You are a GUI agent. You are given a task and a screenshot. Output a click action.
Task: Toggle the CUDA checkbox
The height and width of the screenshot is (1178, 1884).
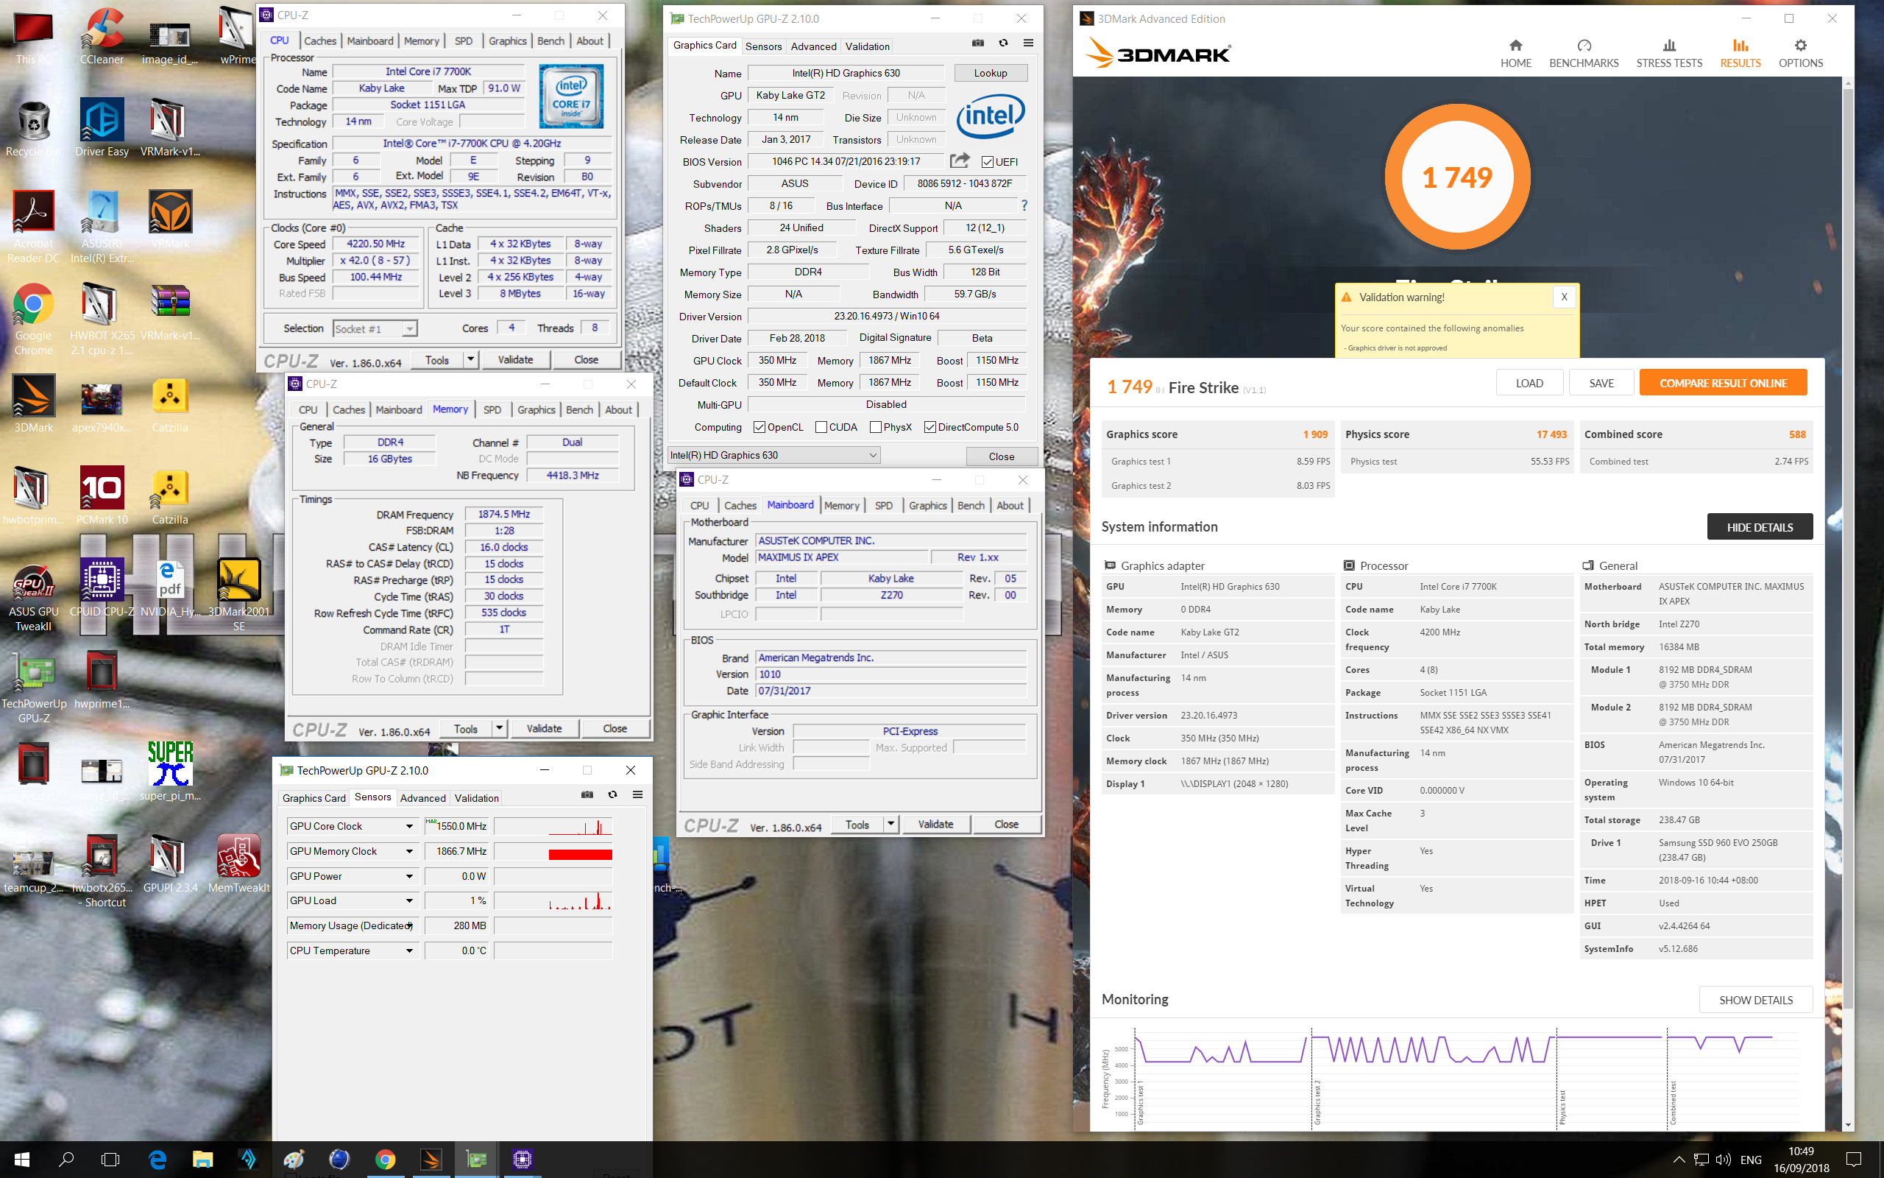[x=821, y=427]
